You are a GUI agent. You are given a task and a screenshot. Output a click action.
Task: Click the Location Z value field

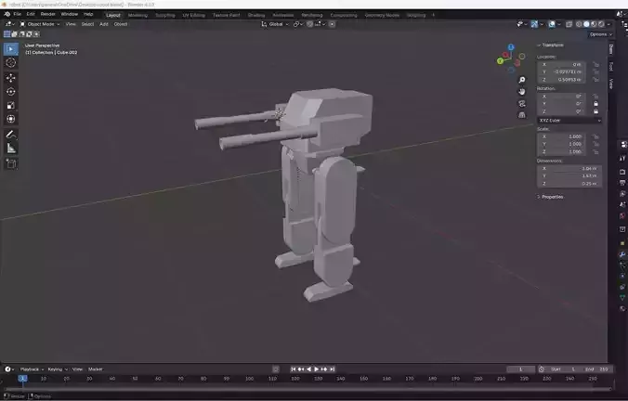pyautogui.click(x=561, y=80)
